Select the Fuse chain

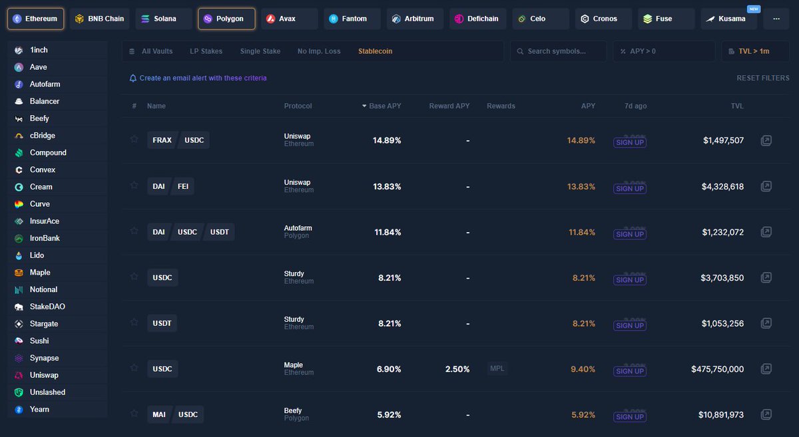click(666, 19)
